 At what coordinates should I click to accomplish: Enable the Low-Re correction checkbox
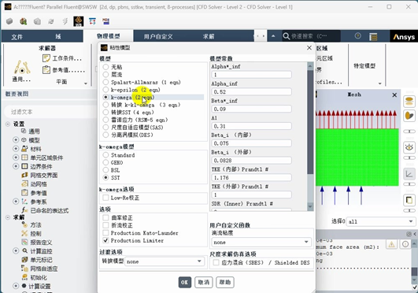[x=105, y=198]
